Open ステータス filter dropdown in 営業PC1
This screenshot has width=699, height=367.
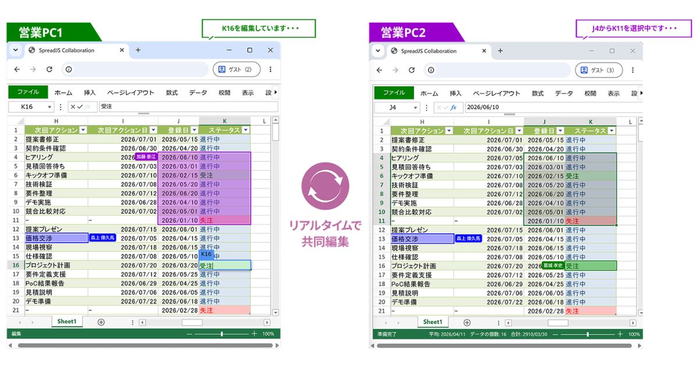[x=246, y=130]
